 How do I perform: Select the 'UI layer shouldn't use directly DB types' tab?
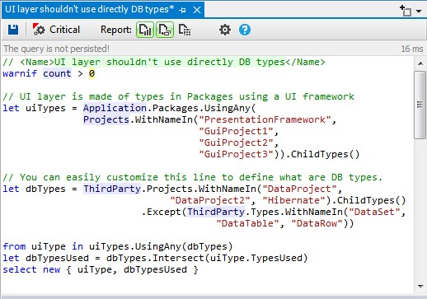[x=89, y=9]
